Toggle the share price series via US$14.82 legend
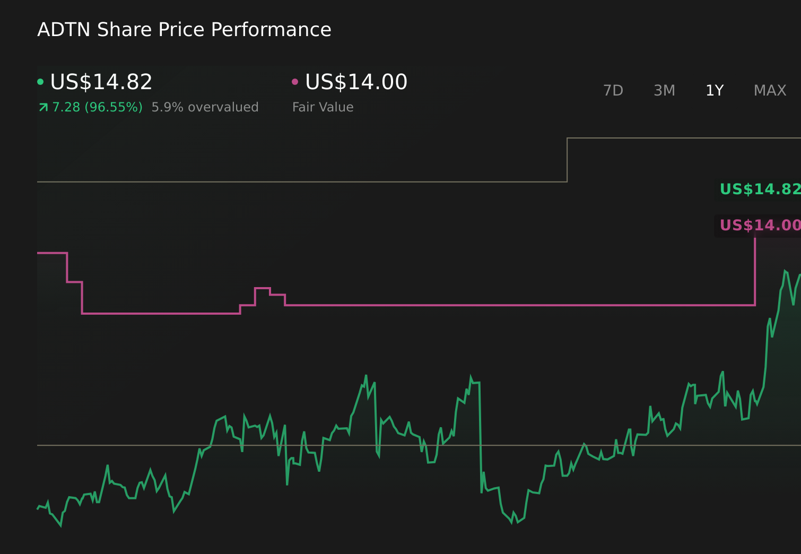Image resolution: width=801 pixels, height=554 pixels. pyautogui.click(x=101, y=82)
